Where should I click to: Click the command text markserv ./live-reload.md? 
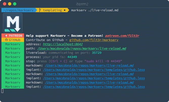coord(95,10)
